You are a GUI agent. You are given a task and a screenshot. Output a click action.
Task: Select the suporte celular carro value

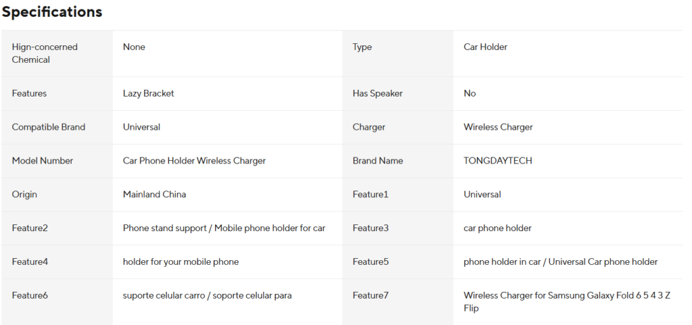point(207,295)
